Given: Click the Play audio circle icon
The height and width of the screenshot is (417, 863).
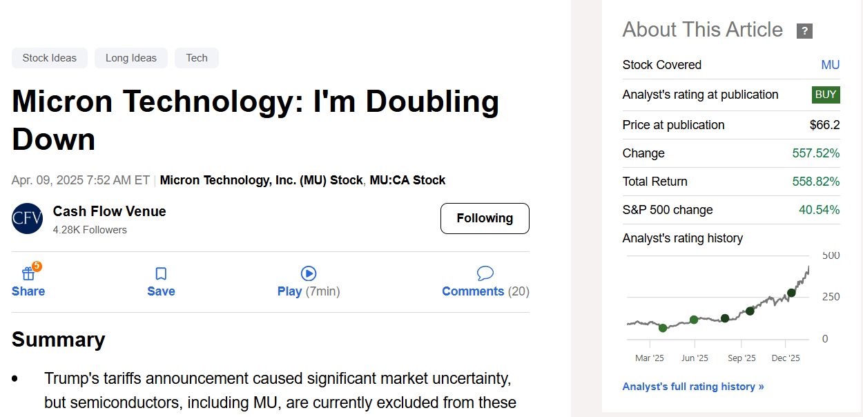Looking at the screenshot, I should tap(309, 273).
